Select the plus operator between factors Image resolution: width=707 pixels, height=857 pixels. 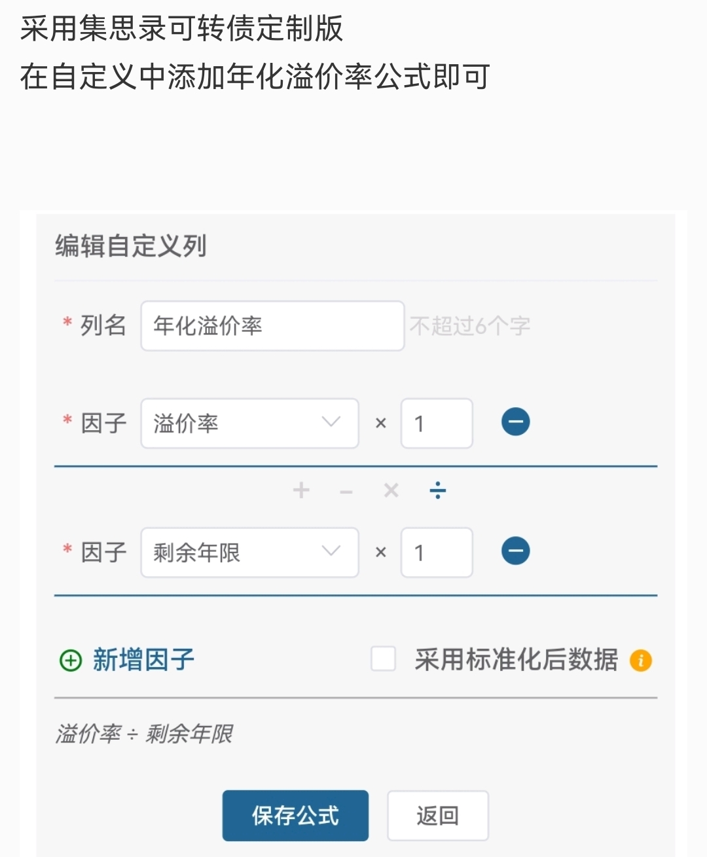pos(301,490)
